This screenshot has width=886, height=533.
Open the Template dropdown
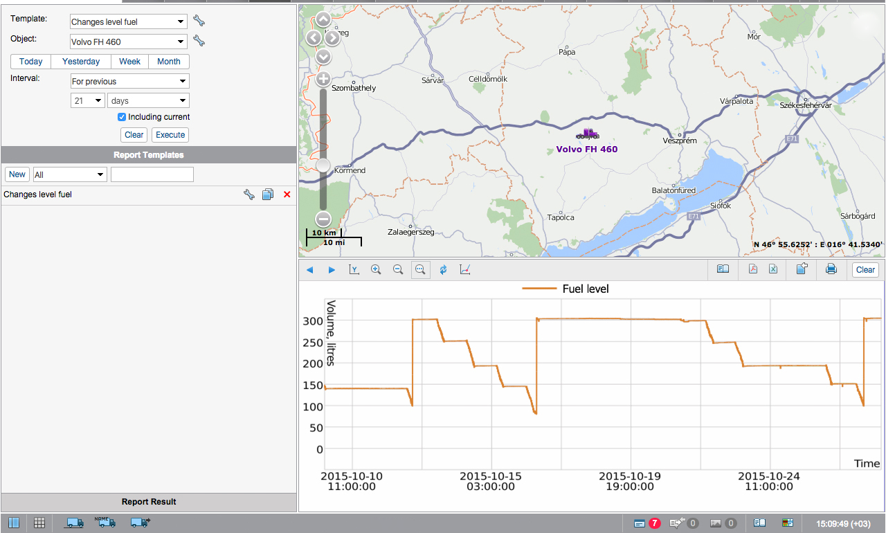[x=129, y=21]
